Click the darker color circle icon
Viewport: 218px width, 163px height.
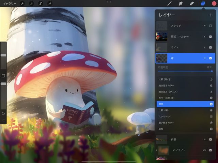click(x=211, y=98)
